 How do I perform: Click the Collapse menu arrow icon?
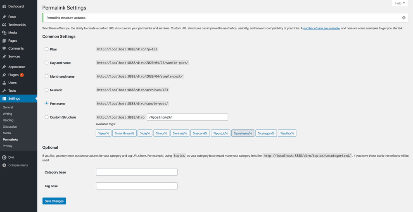[x=4, y=165]
